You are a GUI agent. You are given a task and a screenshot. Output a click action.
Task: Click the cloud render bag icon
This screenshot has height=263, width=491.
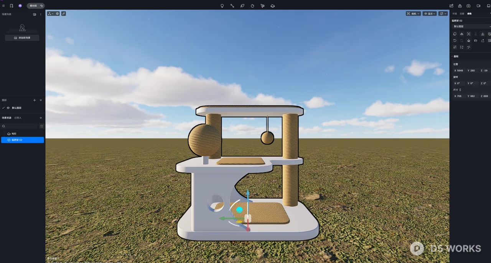pos(460,6)
